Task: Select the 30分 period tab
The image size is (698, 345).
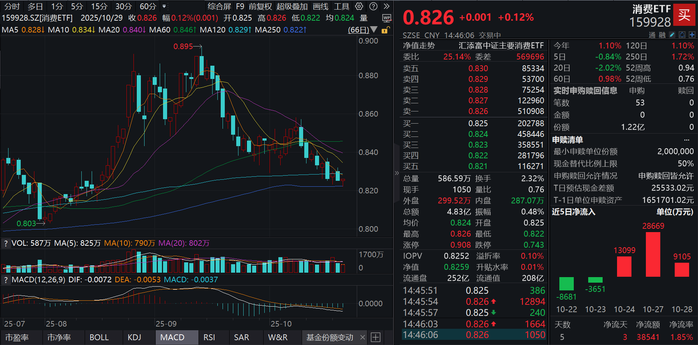Action: pos(123,6)
